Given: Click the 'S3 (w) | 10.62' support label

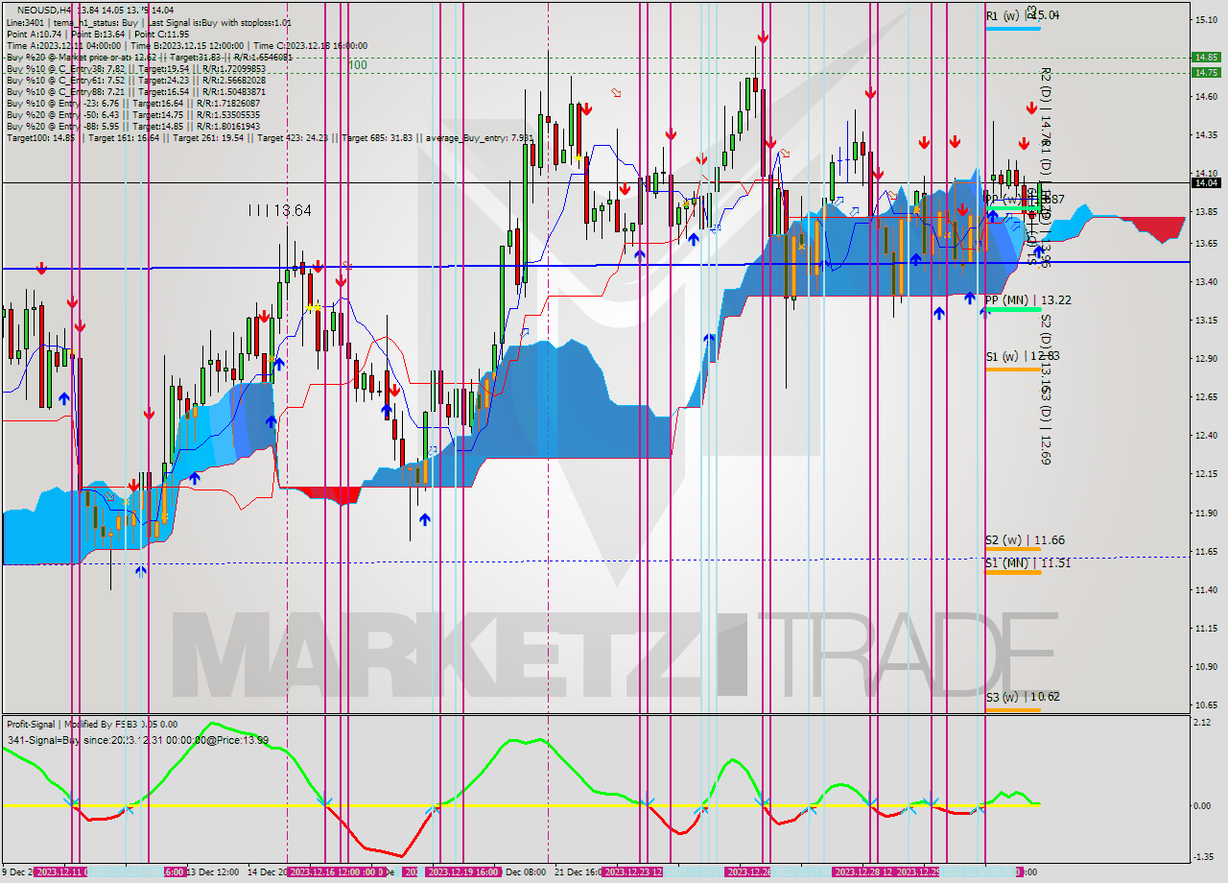Looking at the screenshot, I should [x=1023, y=697].
